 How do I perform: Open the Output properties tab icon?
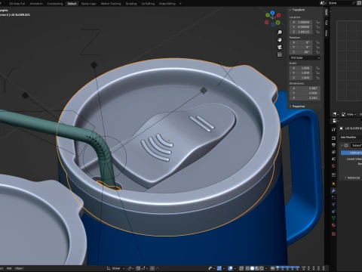tap(333, 145)
